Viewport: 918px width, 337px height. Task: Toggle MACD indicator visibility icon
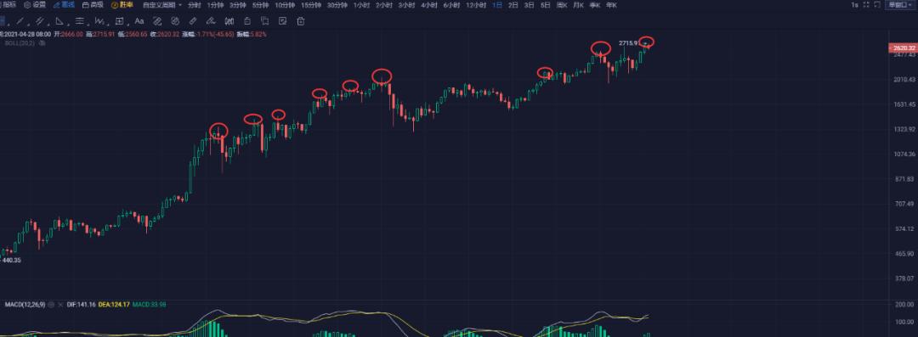[x=51, y=305]
